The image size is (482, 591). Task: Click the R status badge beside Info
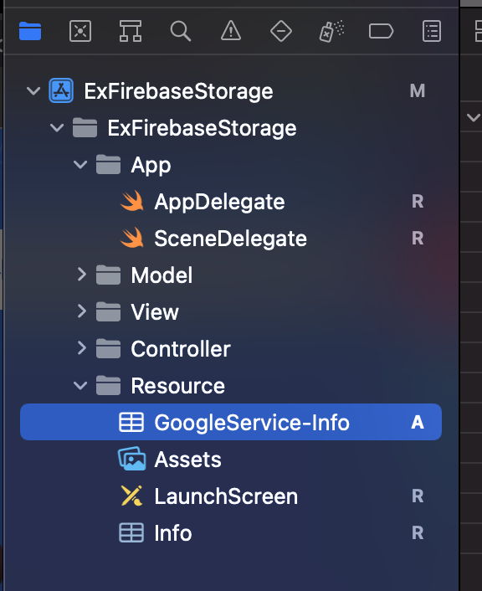point(418,533)
